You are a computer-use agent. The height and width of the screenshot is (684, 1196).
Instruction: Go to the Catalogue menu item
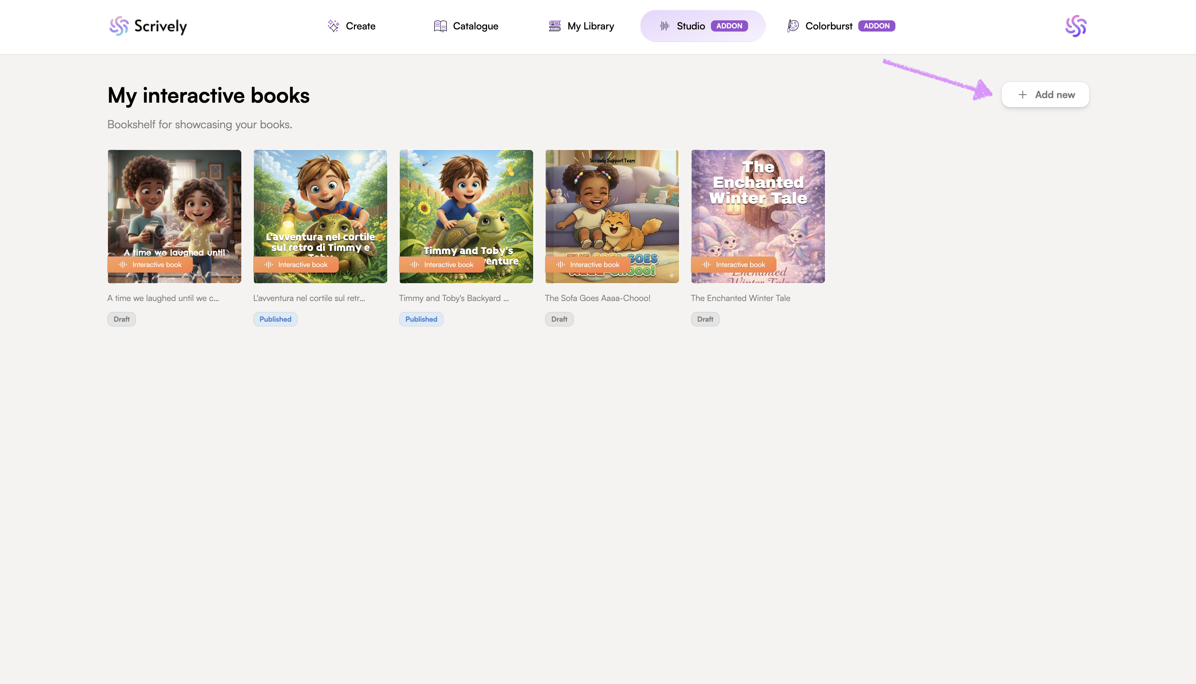coord(475,26)
